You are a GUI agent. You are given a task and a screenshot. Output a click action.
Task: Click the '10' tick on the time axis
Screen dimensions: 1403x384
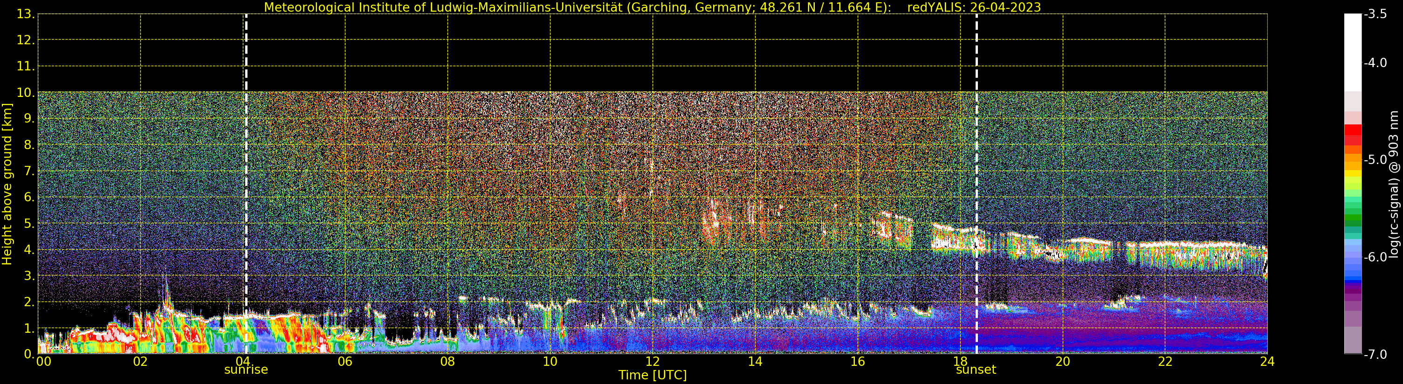coord(550,361)
